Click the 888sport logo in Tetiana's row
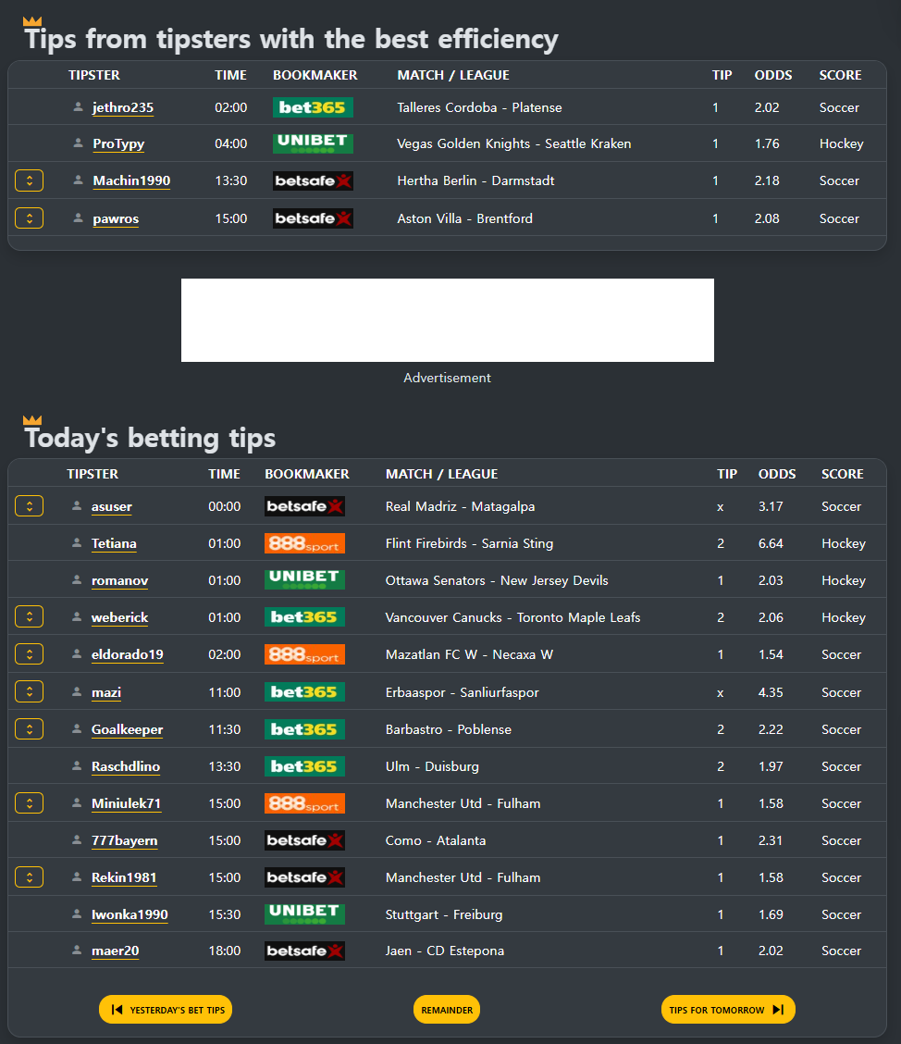The width and height of the screenshot is (901, 1044). pyautogui.click(x=304, y=543)
